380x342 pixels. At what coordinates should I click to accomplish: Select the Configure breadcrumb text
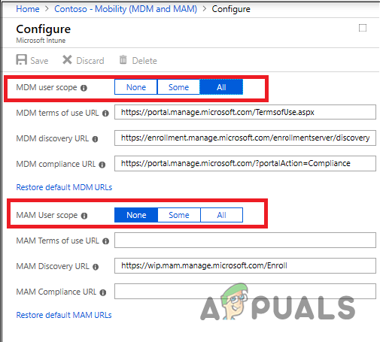point(231,9)
